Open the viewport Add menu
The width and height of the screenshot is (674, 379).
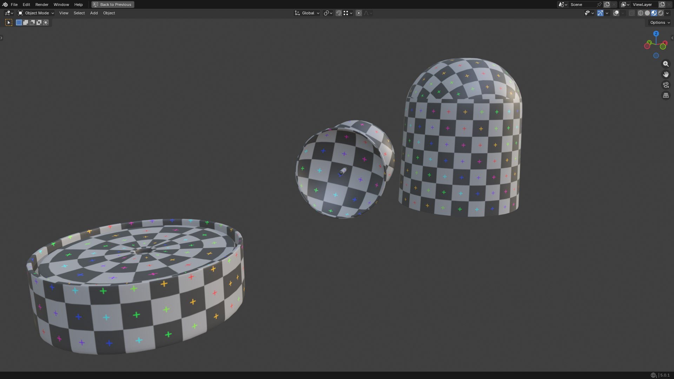pyautogui.click(x=94, y=13)
